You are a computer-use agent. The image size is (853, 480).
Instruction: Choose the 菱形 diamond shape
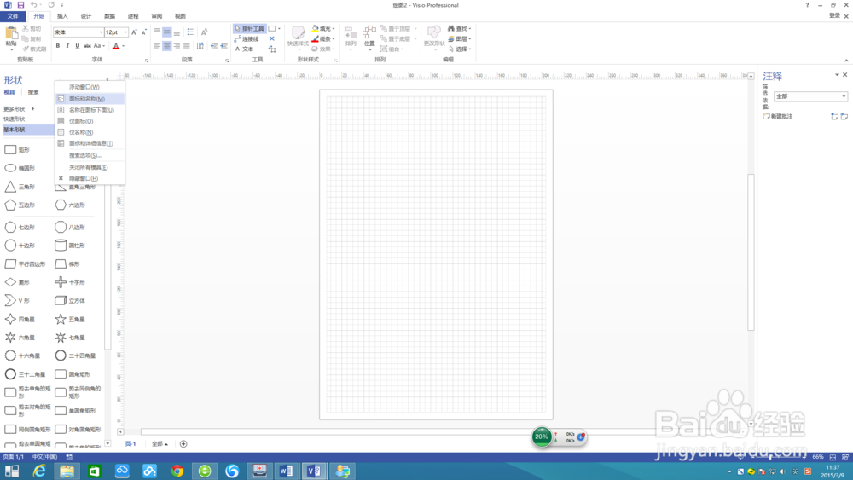[x=17, y=282]
